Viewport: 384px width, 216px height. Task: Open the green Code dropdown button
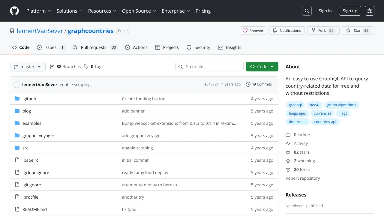point(262,67)
